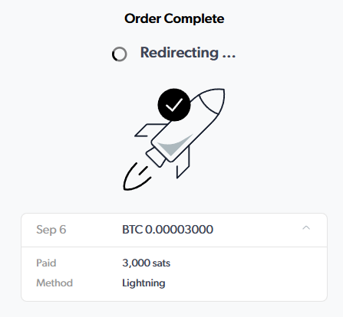
Task: Click the rocket exhaust flame
Action: click(x=136, y=178)
